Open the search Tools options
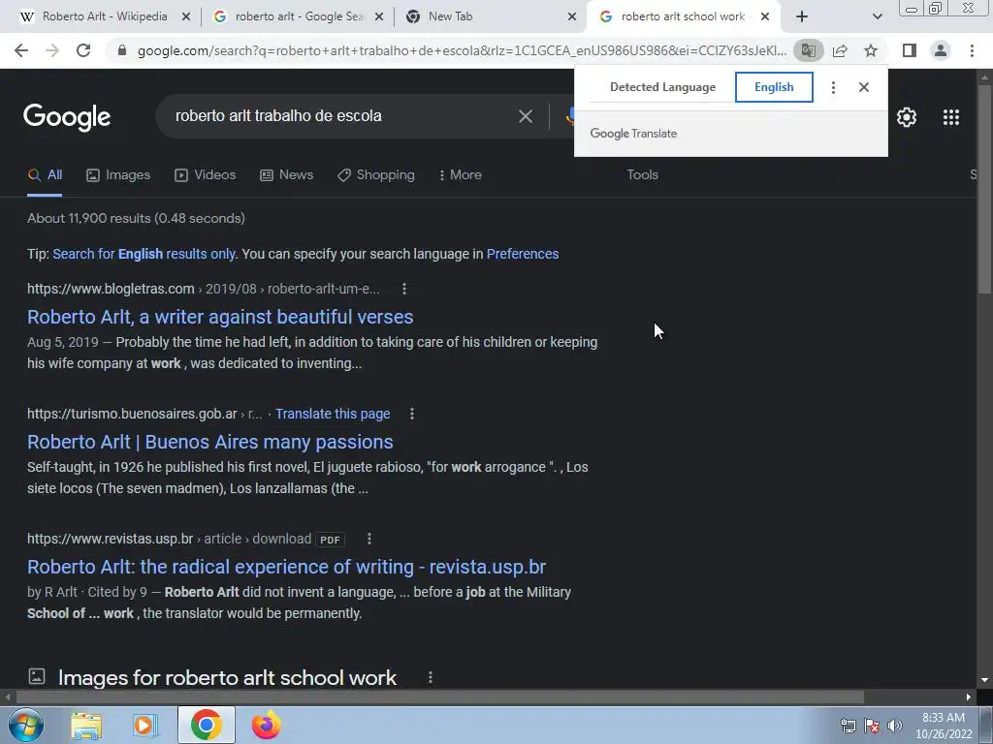 point(642,175)
